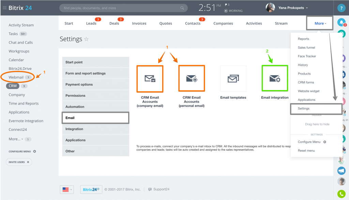Favorite the Settings page with the star

coord(86,39)
